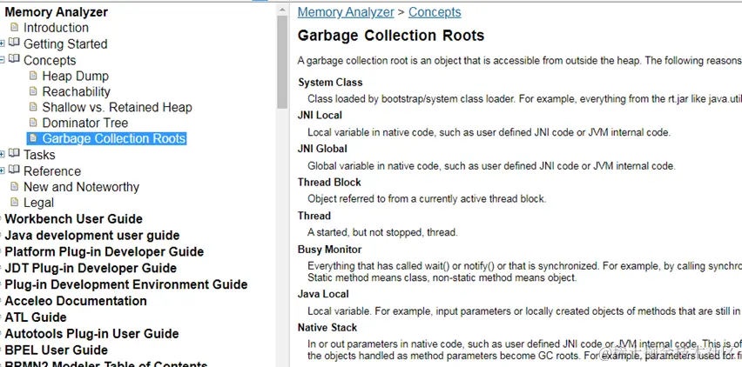Expand the Getting Started tree node

(x=3, y=44)
